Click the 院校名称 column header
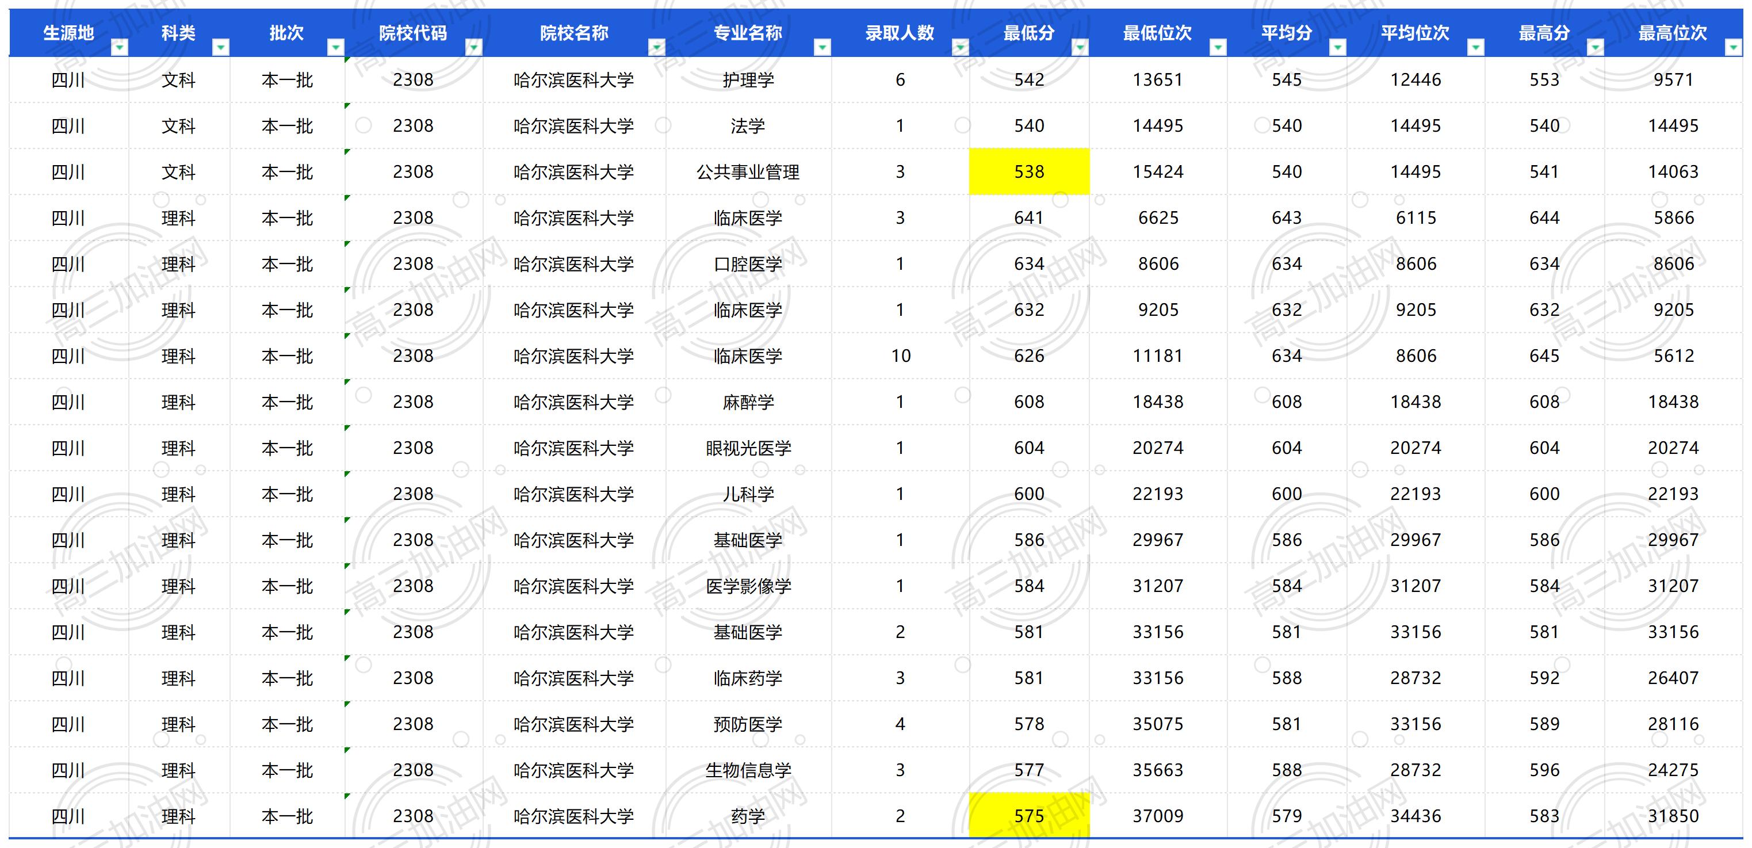 (574, 33)
